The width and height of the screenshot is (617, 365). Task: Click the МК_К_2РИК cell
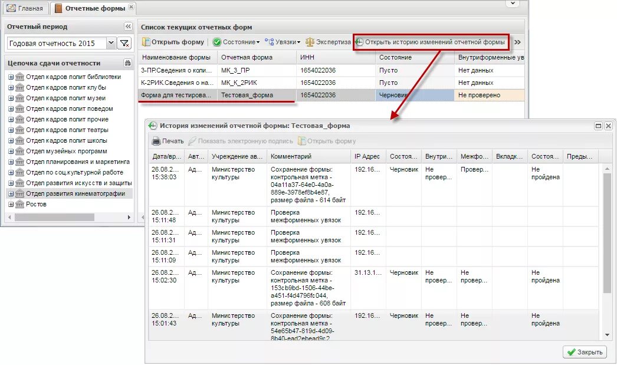pos(257,83)
